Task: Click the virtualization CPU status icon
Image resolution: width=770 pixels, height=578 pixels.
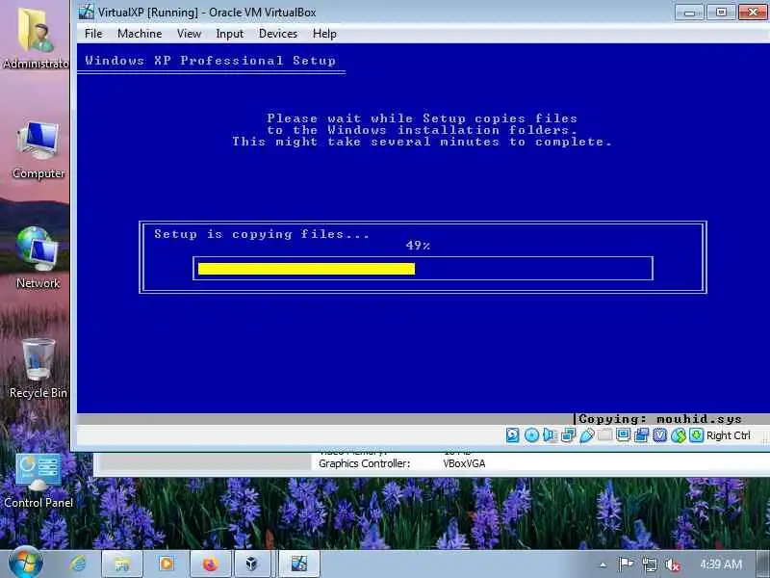Action: click(x=659, y=435)
